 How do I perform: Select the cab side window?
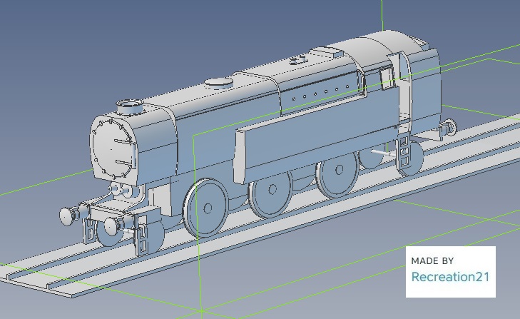tap(387, 77)
